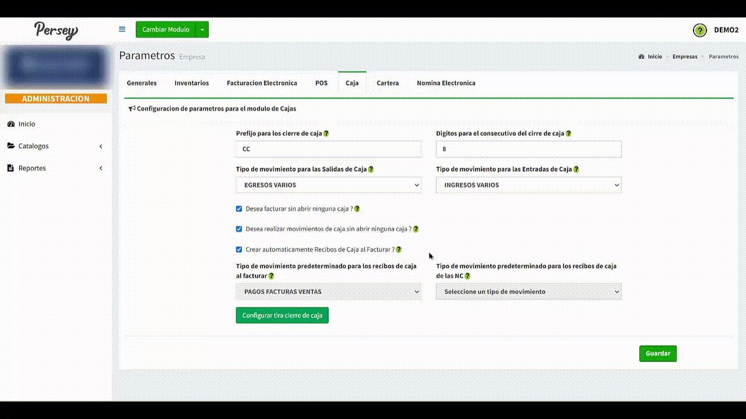Click Configurar tira cierre de caja button

(x=282, y=315)
